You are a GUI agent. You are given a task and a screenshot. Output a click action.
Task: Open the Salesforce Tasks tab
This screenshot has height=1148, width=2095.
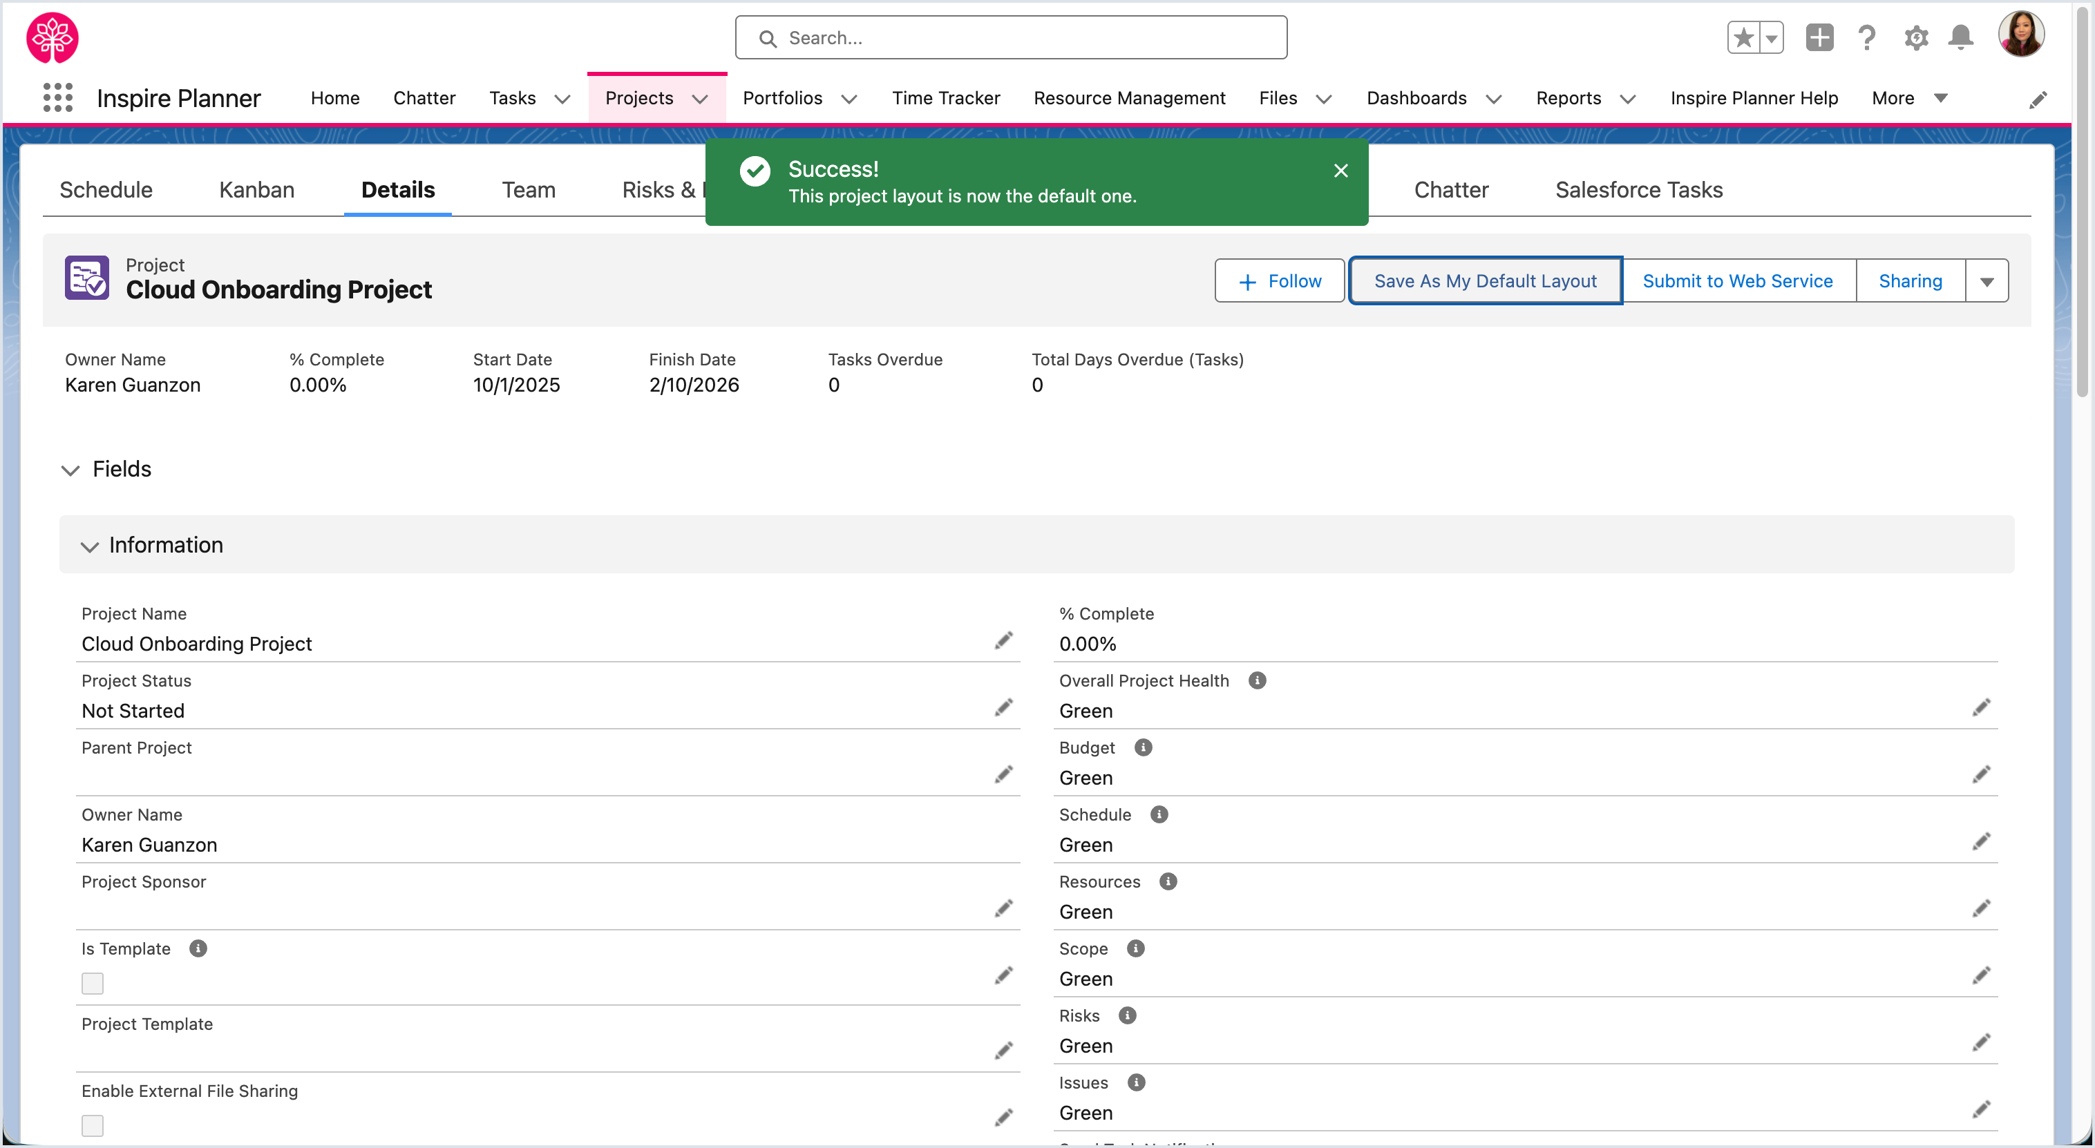(x=1638, y=189)
